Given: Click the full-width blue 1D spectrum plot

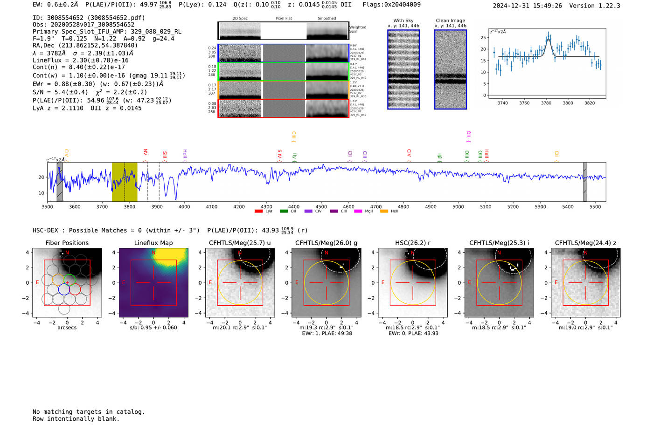Looking at the screenshot, I should pyautogui.click(x=327, y=182).
